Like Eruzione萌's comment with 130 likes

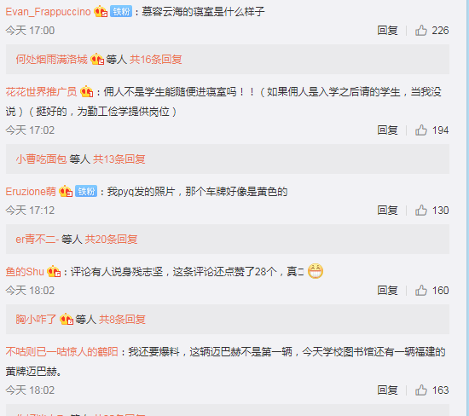[x=421, y=211]
